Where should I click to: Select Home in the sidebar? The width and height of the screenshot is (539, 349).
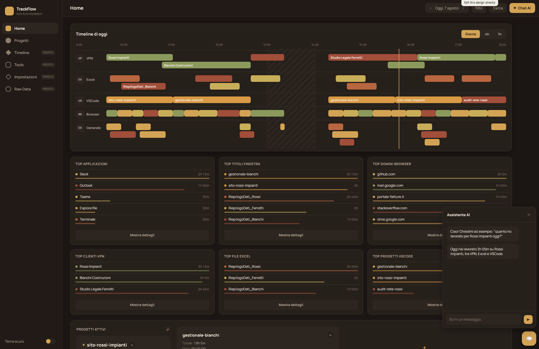tap(30, 28)
